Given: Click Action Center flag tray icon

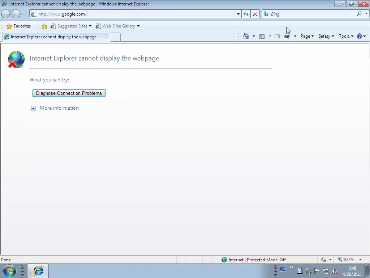Looking at the screenshot, I should (x=317, y=271).
